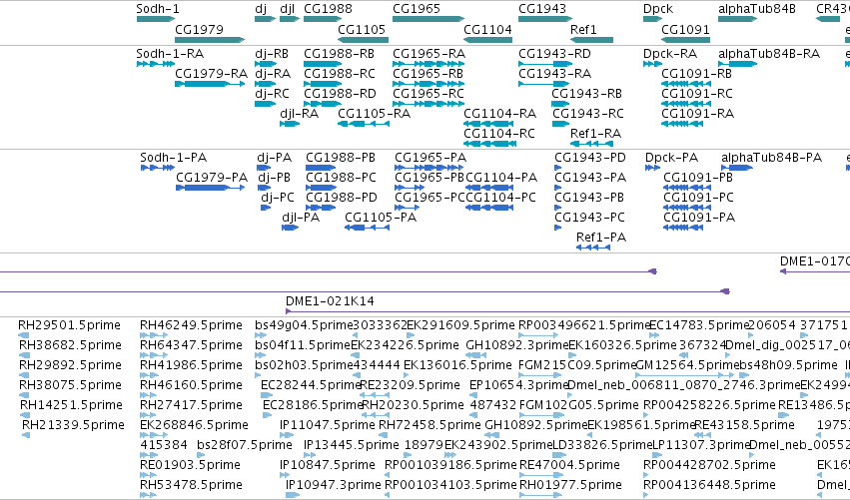The height and width of the screenshot is (500, 850).
Task: Select the RE43158.5prime EST
Action: pos(702,435)
